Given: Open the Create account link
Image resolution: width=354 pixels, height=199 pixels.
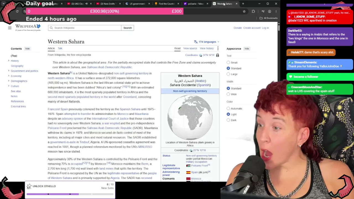Looking at the screenshot, I should 252,28.
